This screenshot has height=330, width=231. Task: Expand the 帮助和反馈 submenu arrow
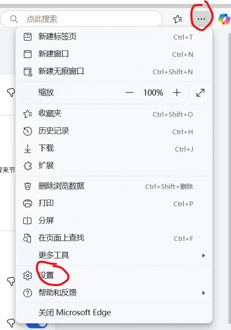[x=204, y=293]
